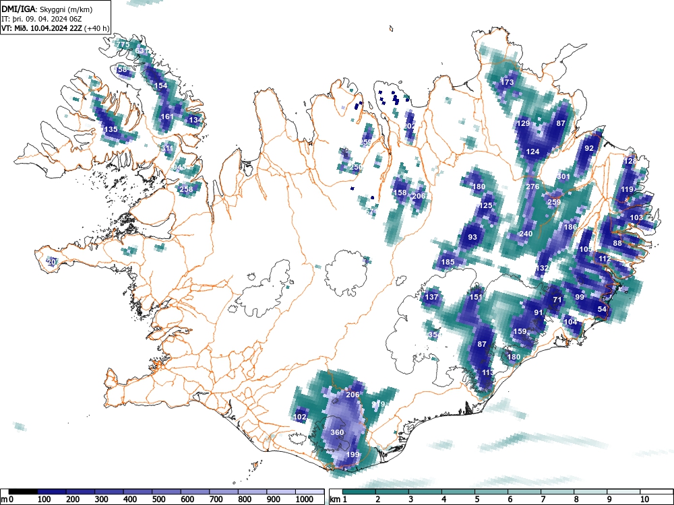Click the 119 visibility value
Screen dimensions: 674x505
[x=627, y=189]
